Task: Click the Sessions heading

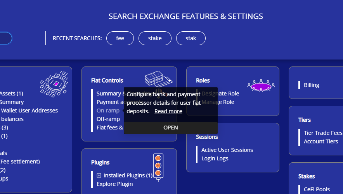Action: [x=207, y=137]
